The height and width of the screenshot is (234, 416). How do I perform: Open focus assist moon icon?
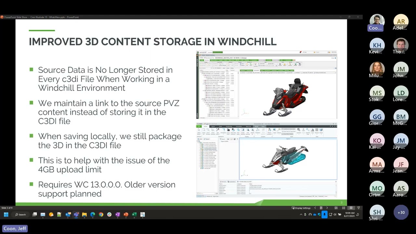pos(357,214)
